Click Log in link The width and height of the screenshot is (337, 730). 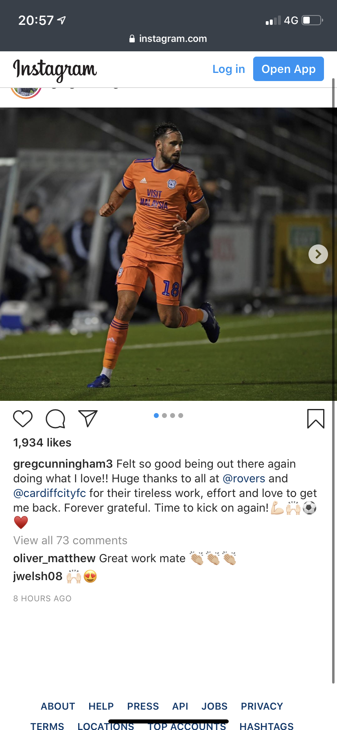click(x=229, y=69)
